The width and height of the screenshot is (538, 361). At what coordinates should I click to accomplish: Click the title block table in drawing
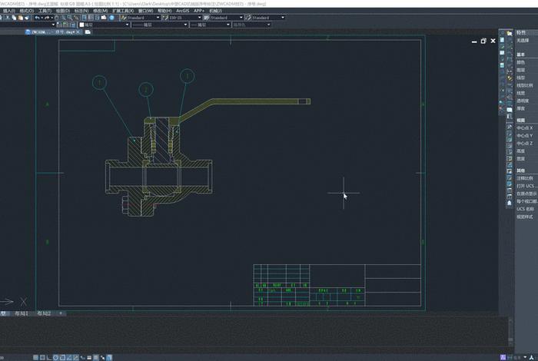pos(337,285)
